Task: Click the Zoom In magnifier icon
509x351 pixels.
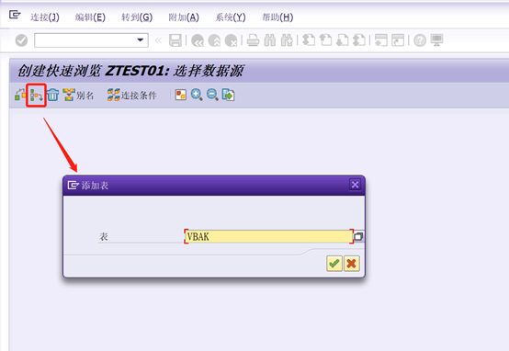Action: point(197,95)
